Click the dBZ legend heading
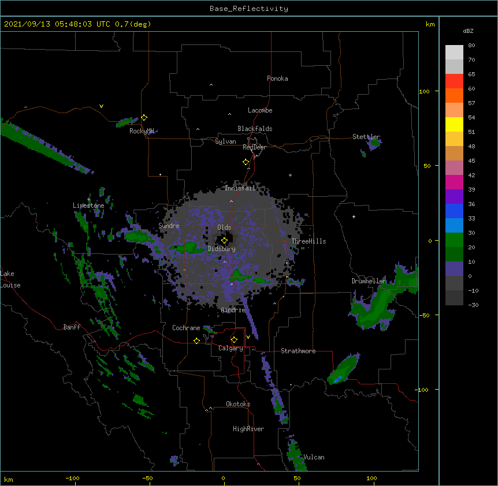The image size is (498, 486). (x=468, y=31)
